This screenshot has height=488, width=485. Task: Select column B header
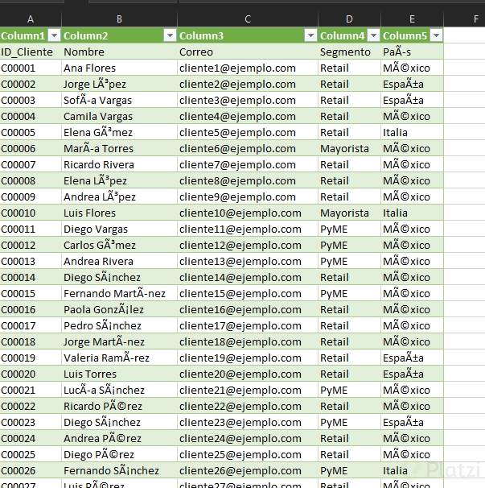[119, 19]
